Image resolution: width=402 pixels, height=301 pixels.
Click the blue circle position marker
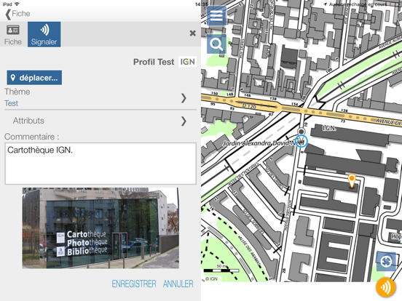point(301,141)
